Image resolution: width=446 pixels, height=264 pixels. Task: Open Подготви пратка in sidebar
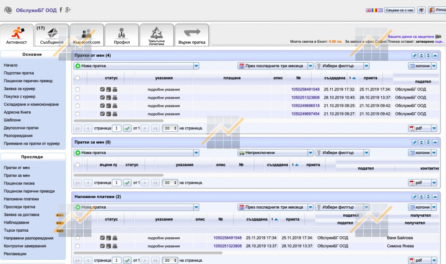click(19, 73)
